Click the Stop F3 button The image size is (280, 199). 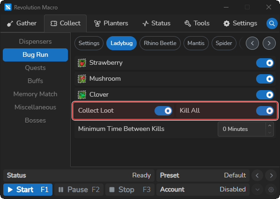tap(130, 190)
